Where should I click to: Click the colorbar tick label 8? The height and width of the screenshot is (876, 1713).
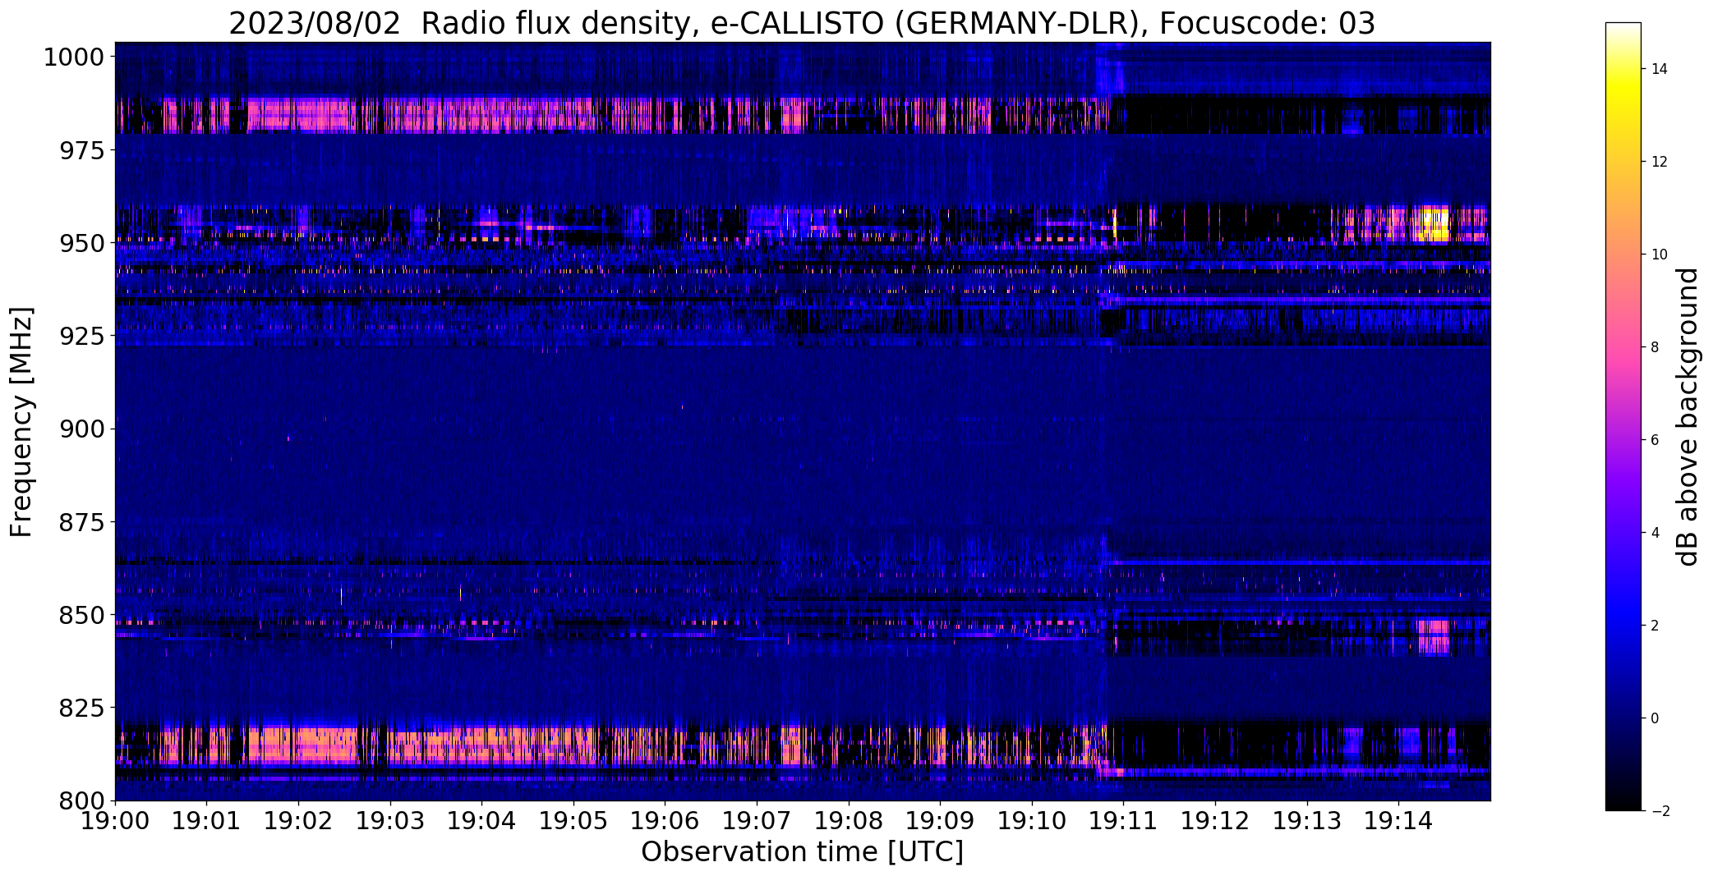pyautogui.click(x=1655, y=347)
